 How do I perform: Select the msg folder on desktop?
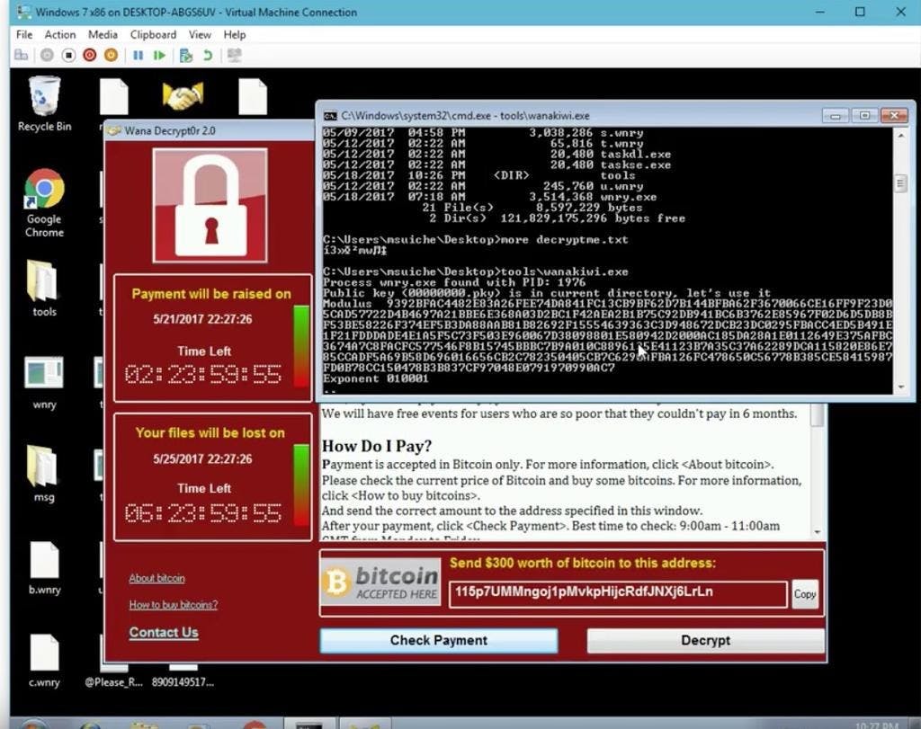44,474
